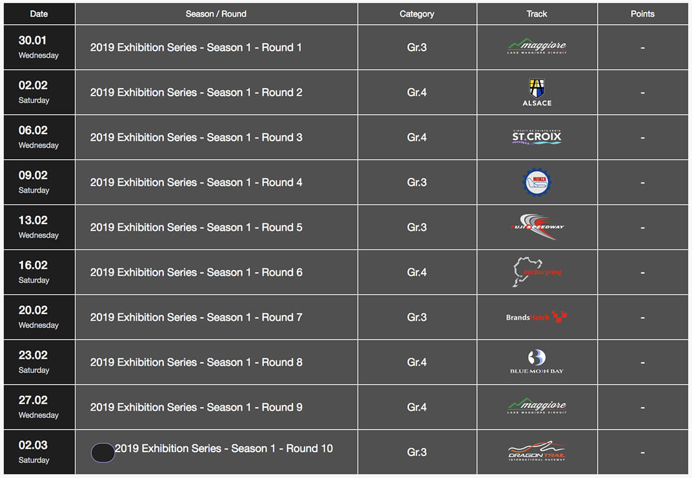The width and height of the screenshot is (692, 478).
Task: Select Season 1 Round 7 race entry
Action: 196,317
